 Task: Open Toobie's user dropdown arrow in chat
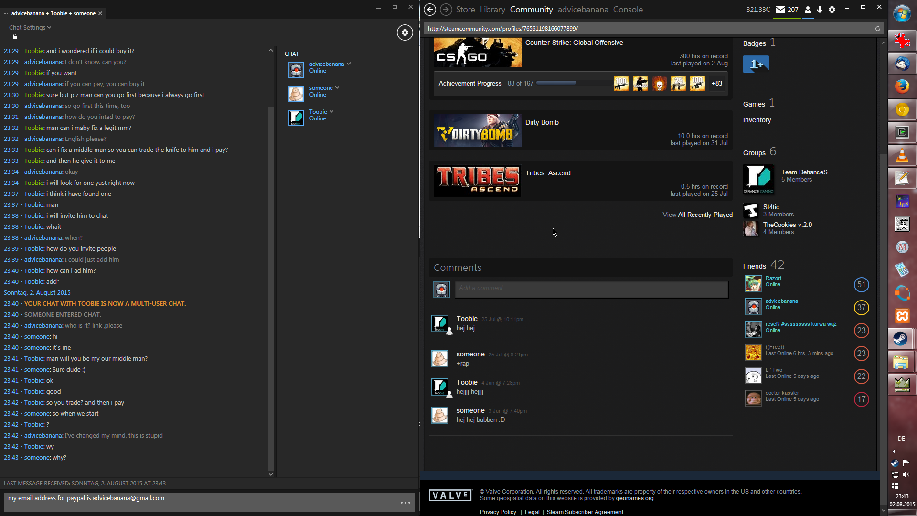331,111
